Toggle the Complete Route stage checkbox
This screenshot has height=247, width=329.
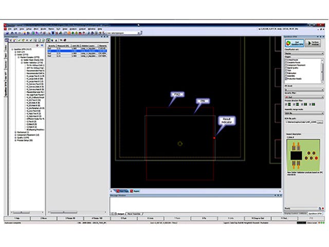(286, 63)
